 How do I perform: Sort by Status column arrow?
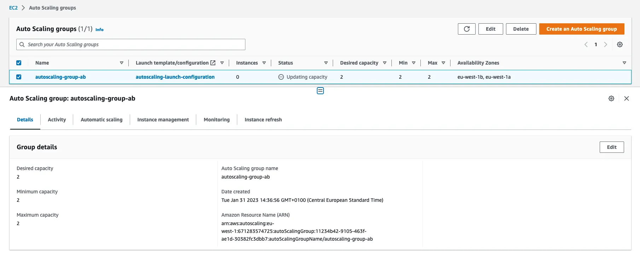point(326,63)
